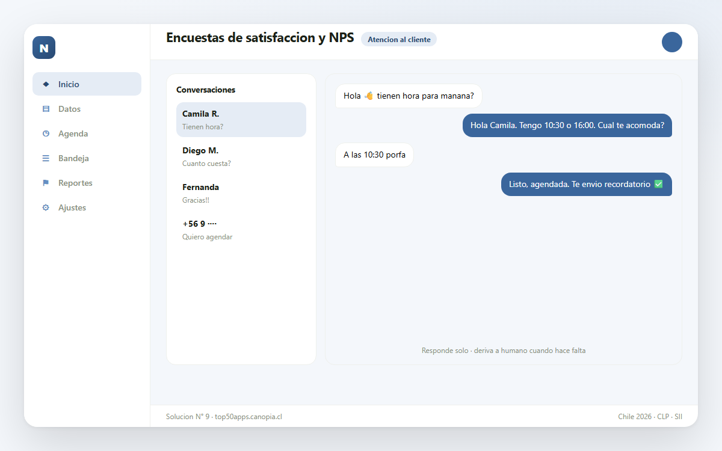
Task: Go to Inicio in sidebar
Action: [87, 84]
